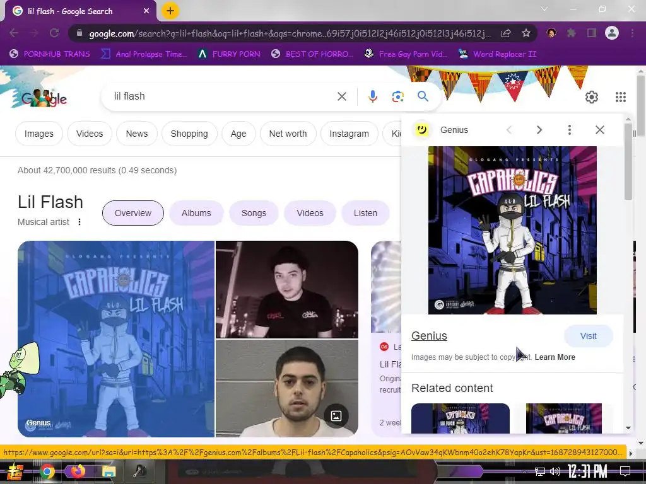
Task: Toggle the browser side panel icon
Action: pos(592,33)
